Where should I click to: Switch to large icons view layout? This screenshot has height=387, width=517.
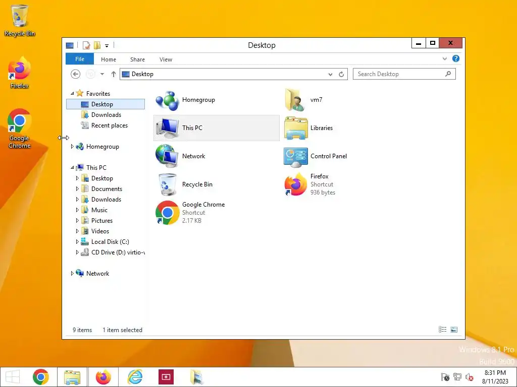coord(454,330)
